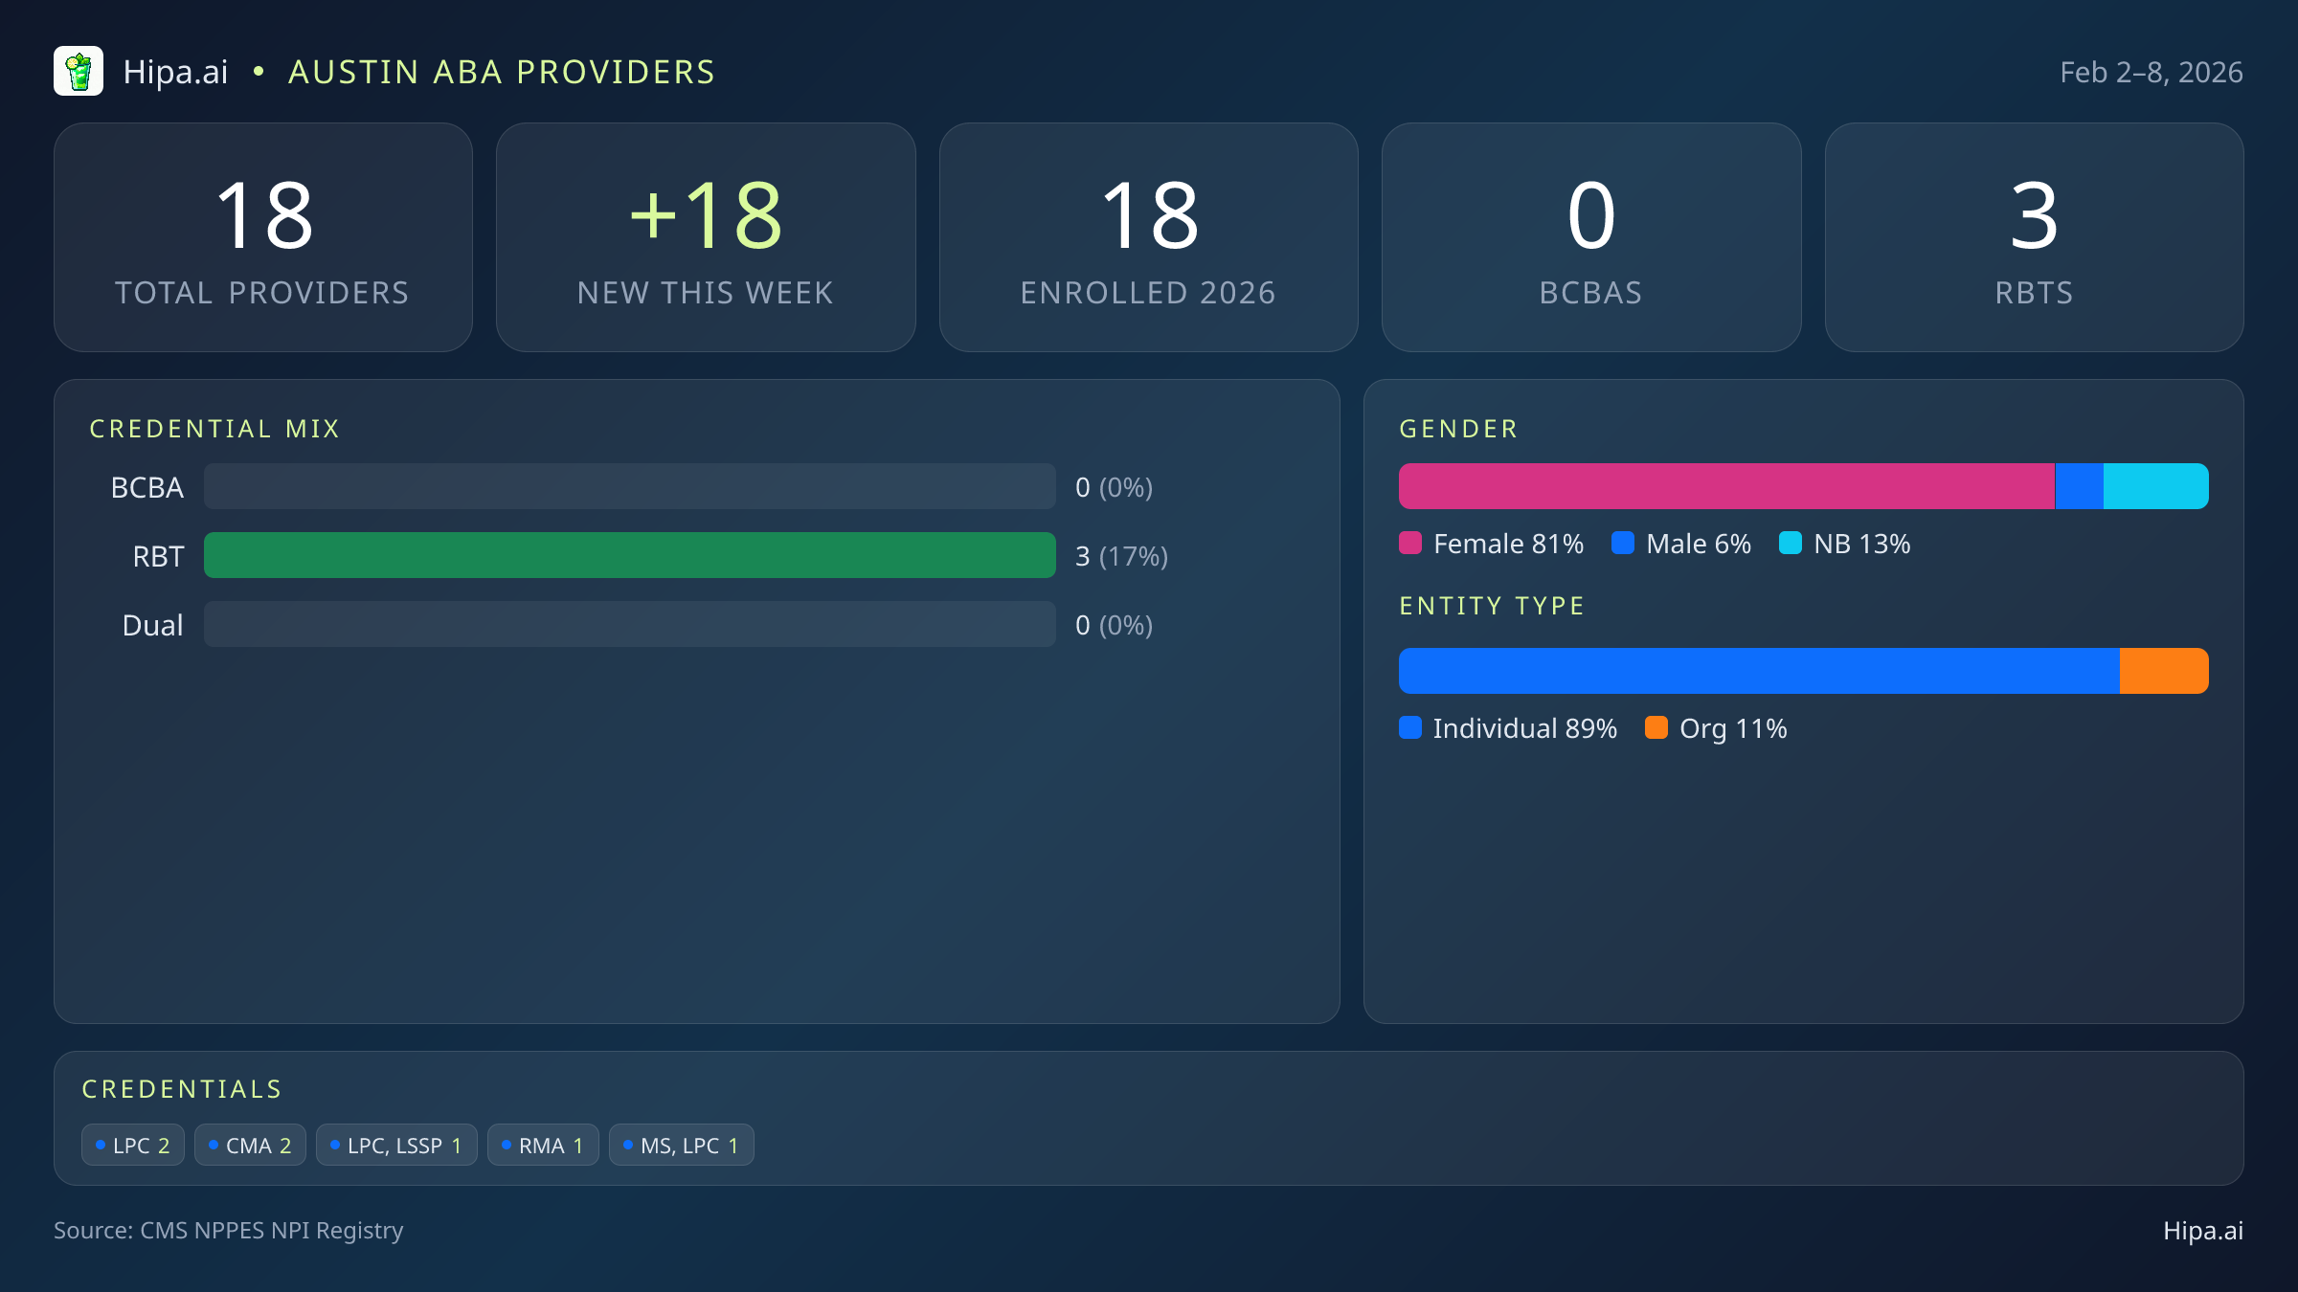Click the pink Female segment of the gender bar
The width and height of the screenshot is (2298, 1292).
point(1723,485)
